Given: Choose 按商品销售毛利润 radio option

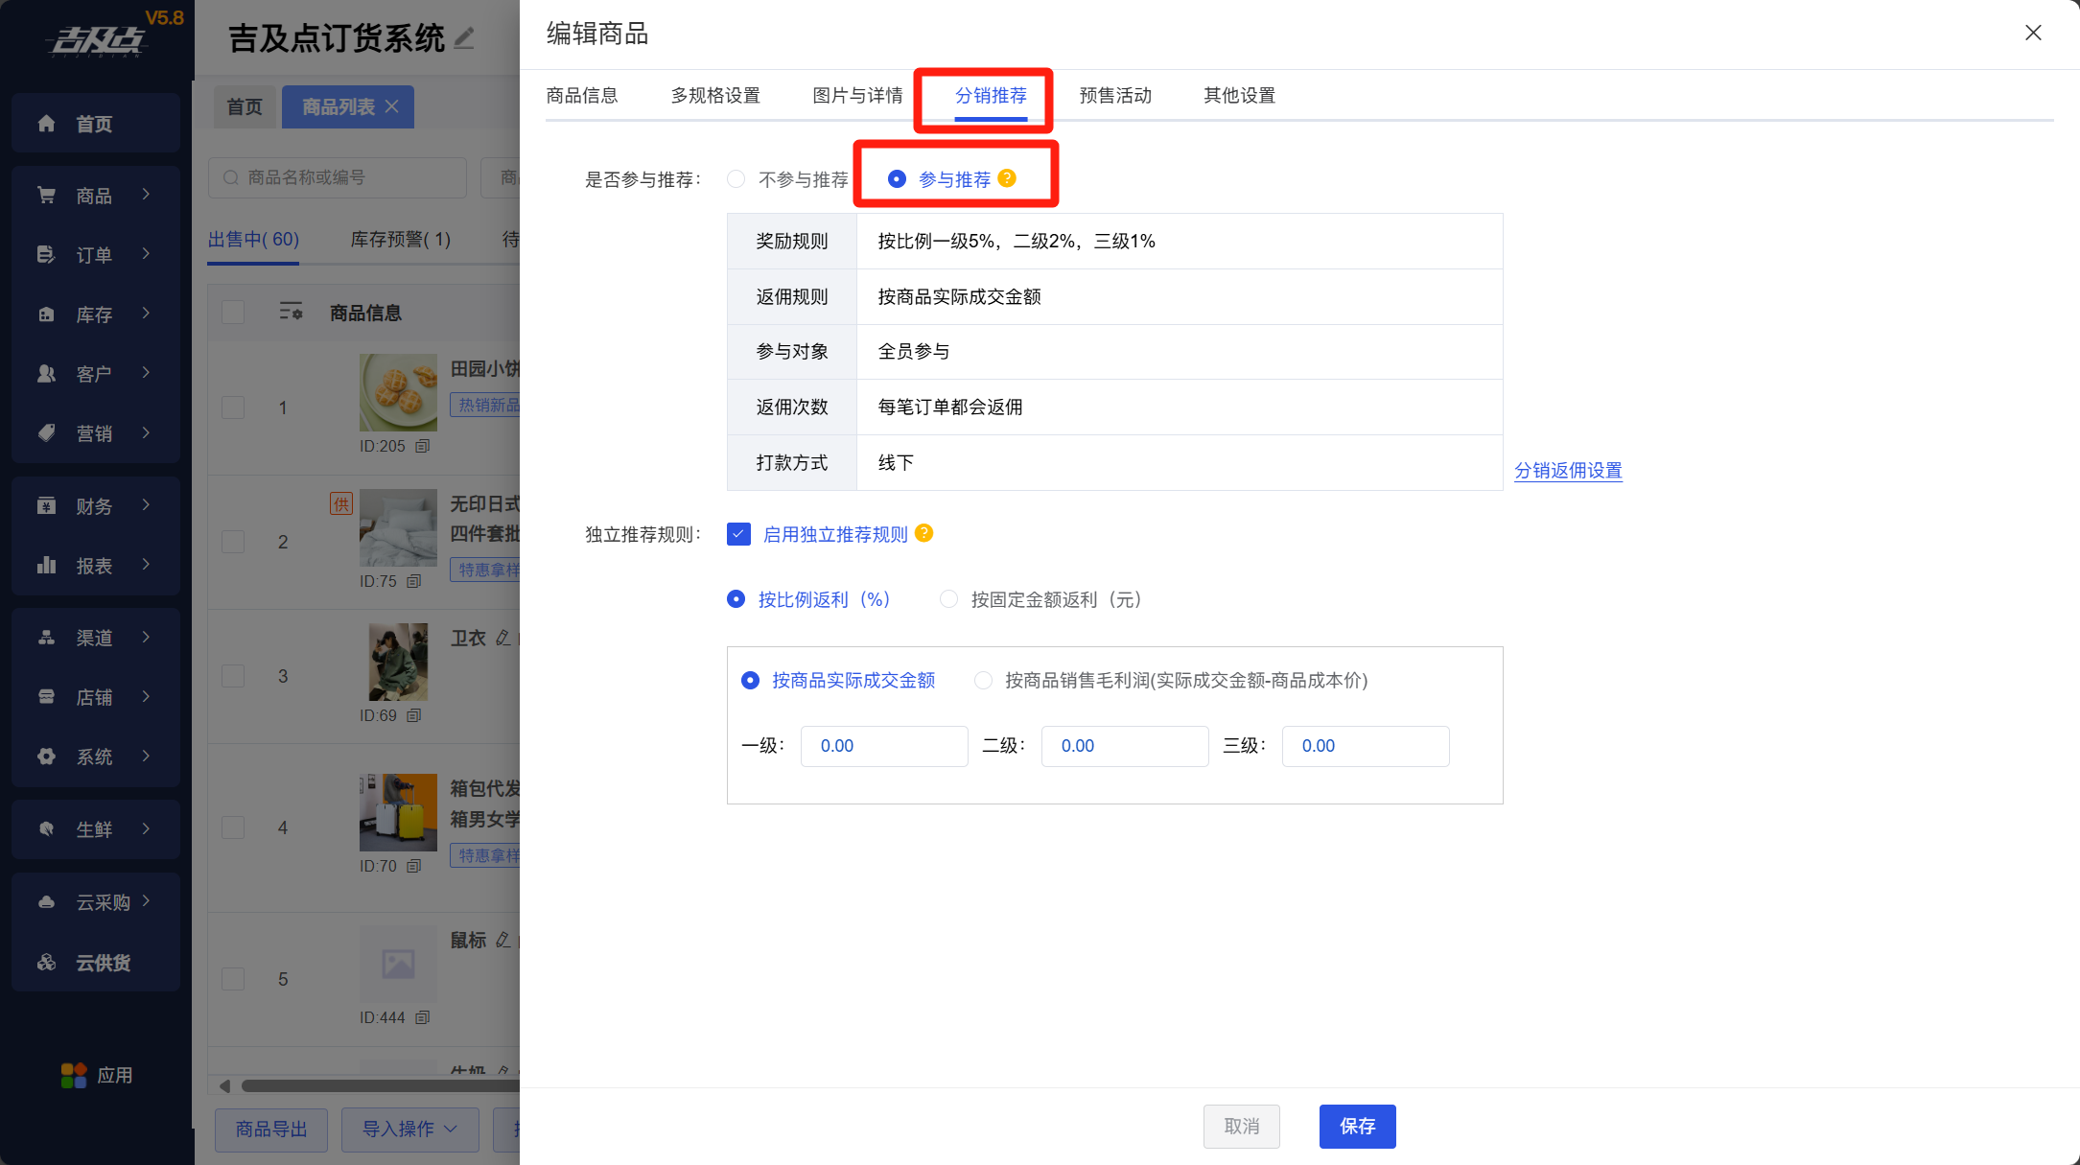Looking at the screenshot, I should click(983, 681).
